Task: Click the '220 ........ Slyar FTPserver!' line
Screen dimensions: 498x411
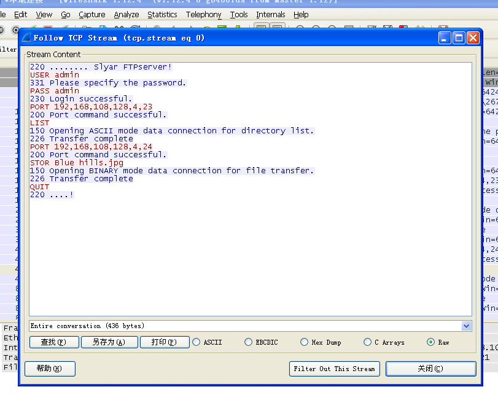Action: (x=101, y=67)
